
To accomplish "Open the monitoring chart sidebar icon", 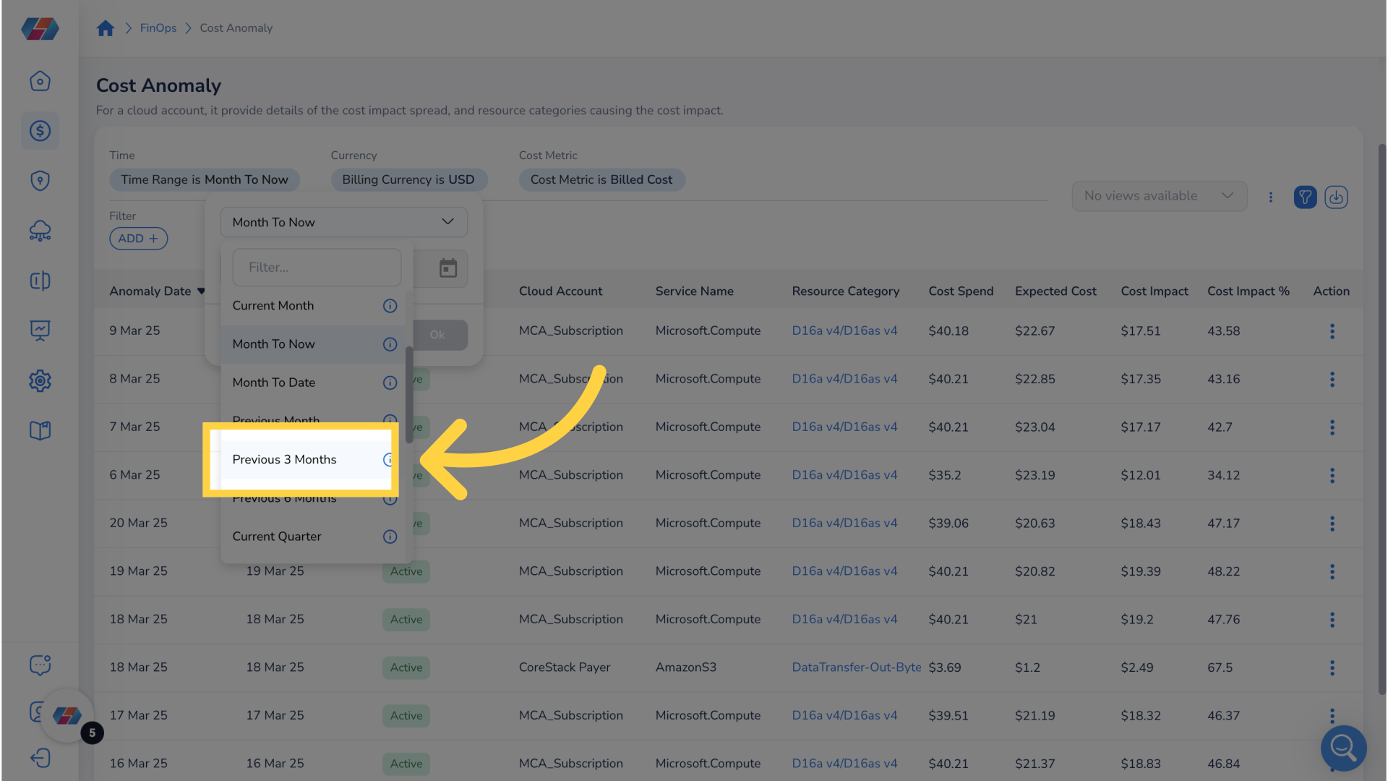I will point(40,330).
